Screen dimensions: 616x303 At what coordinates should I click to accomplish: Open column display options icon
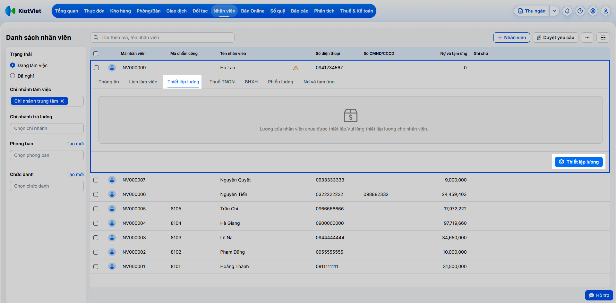tap(603, 38)
